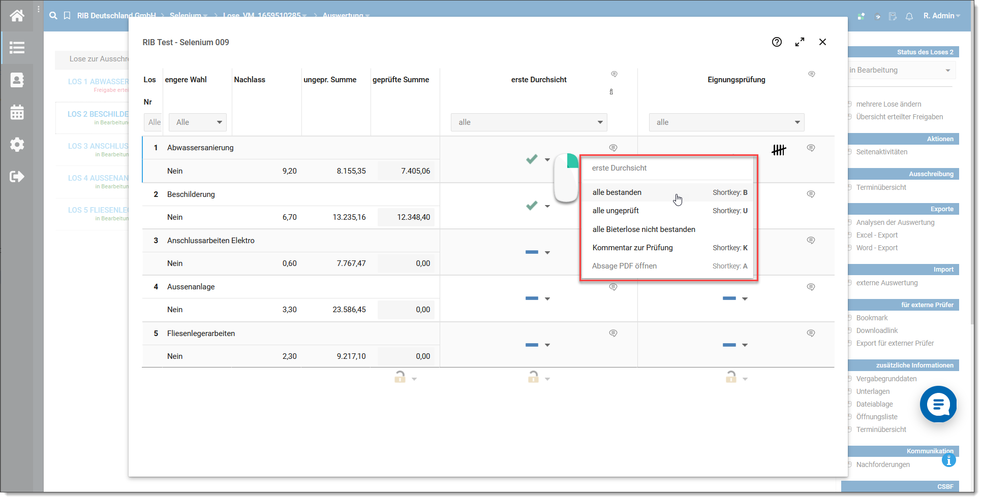Click the Los Nr Alle filter field
Screen dimensions: 982x500
[x=154, y=122]
